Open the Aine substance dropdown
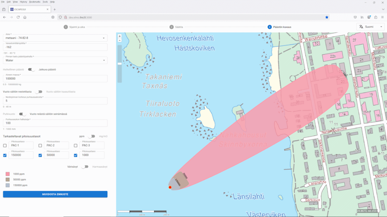387x217 pixels. point(55,38)
